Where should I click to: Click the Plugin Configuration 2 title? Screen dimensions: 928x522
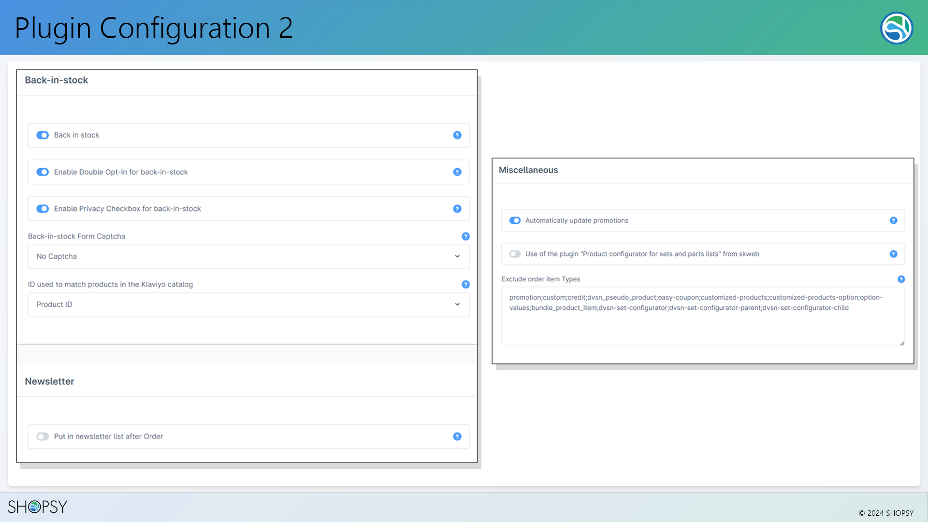[154, 28]
